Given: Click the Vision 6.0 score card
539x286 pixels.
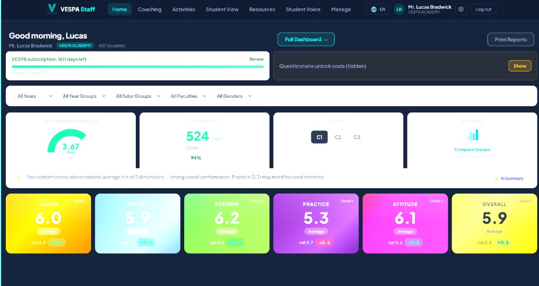Looking at the screenshot, I should [x=48, y=223].
